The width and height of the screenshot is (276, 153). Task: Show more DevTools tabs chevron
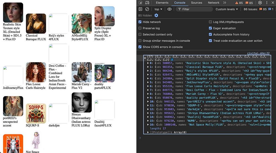[225, 3]
